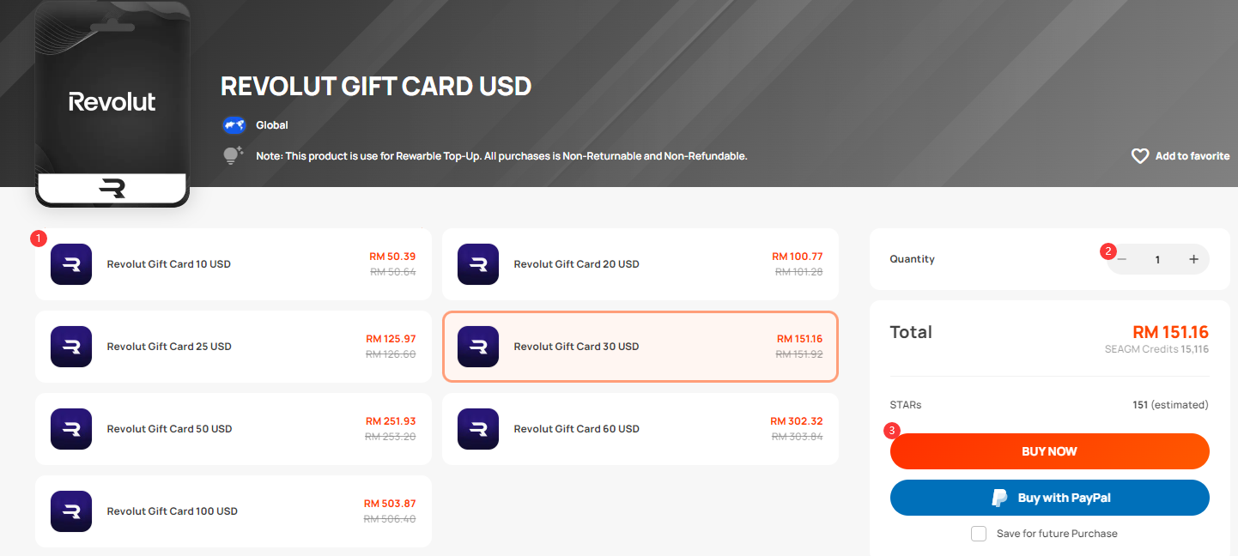
Task: Click the PayPal logo on the PayPal button
Action: pyautogui.click(x=999, y=498)
